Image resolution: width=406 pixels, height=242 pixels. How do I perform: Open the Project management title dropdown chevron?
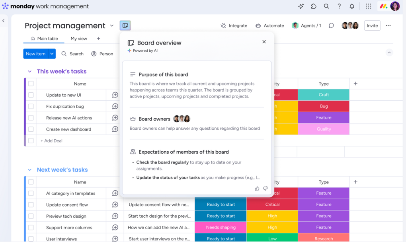point(112,26)
